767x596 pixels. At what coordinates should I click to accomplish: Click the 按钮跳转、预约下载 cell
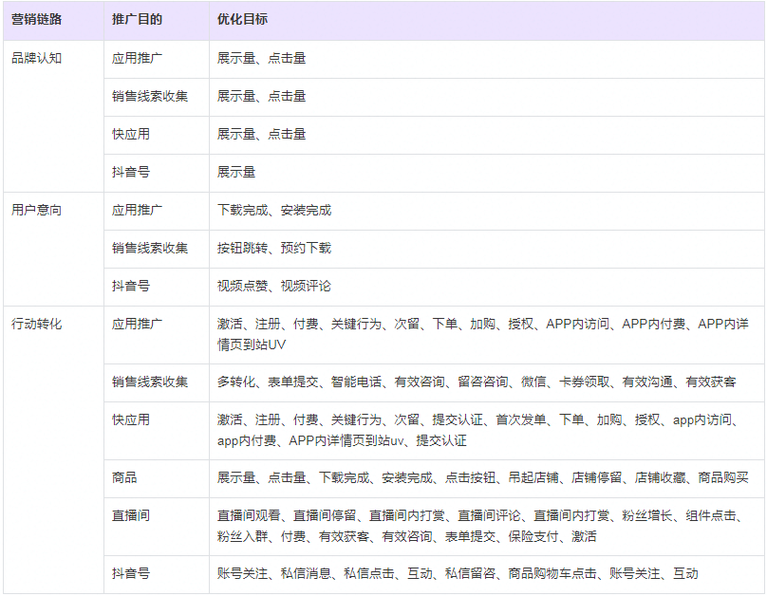(275, 248)
